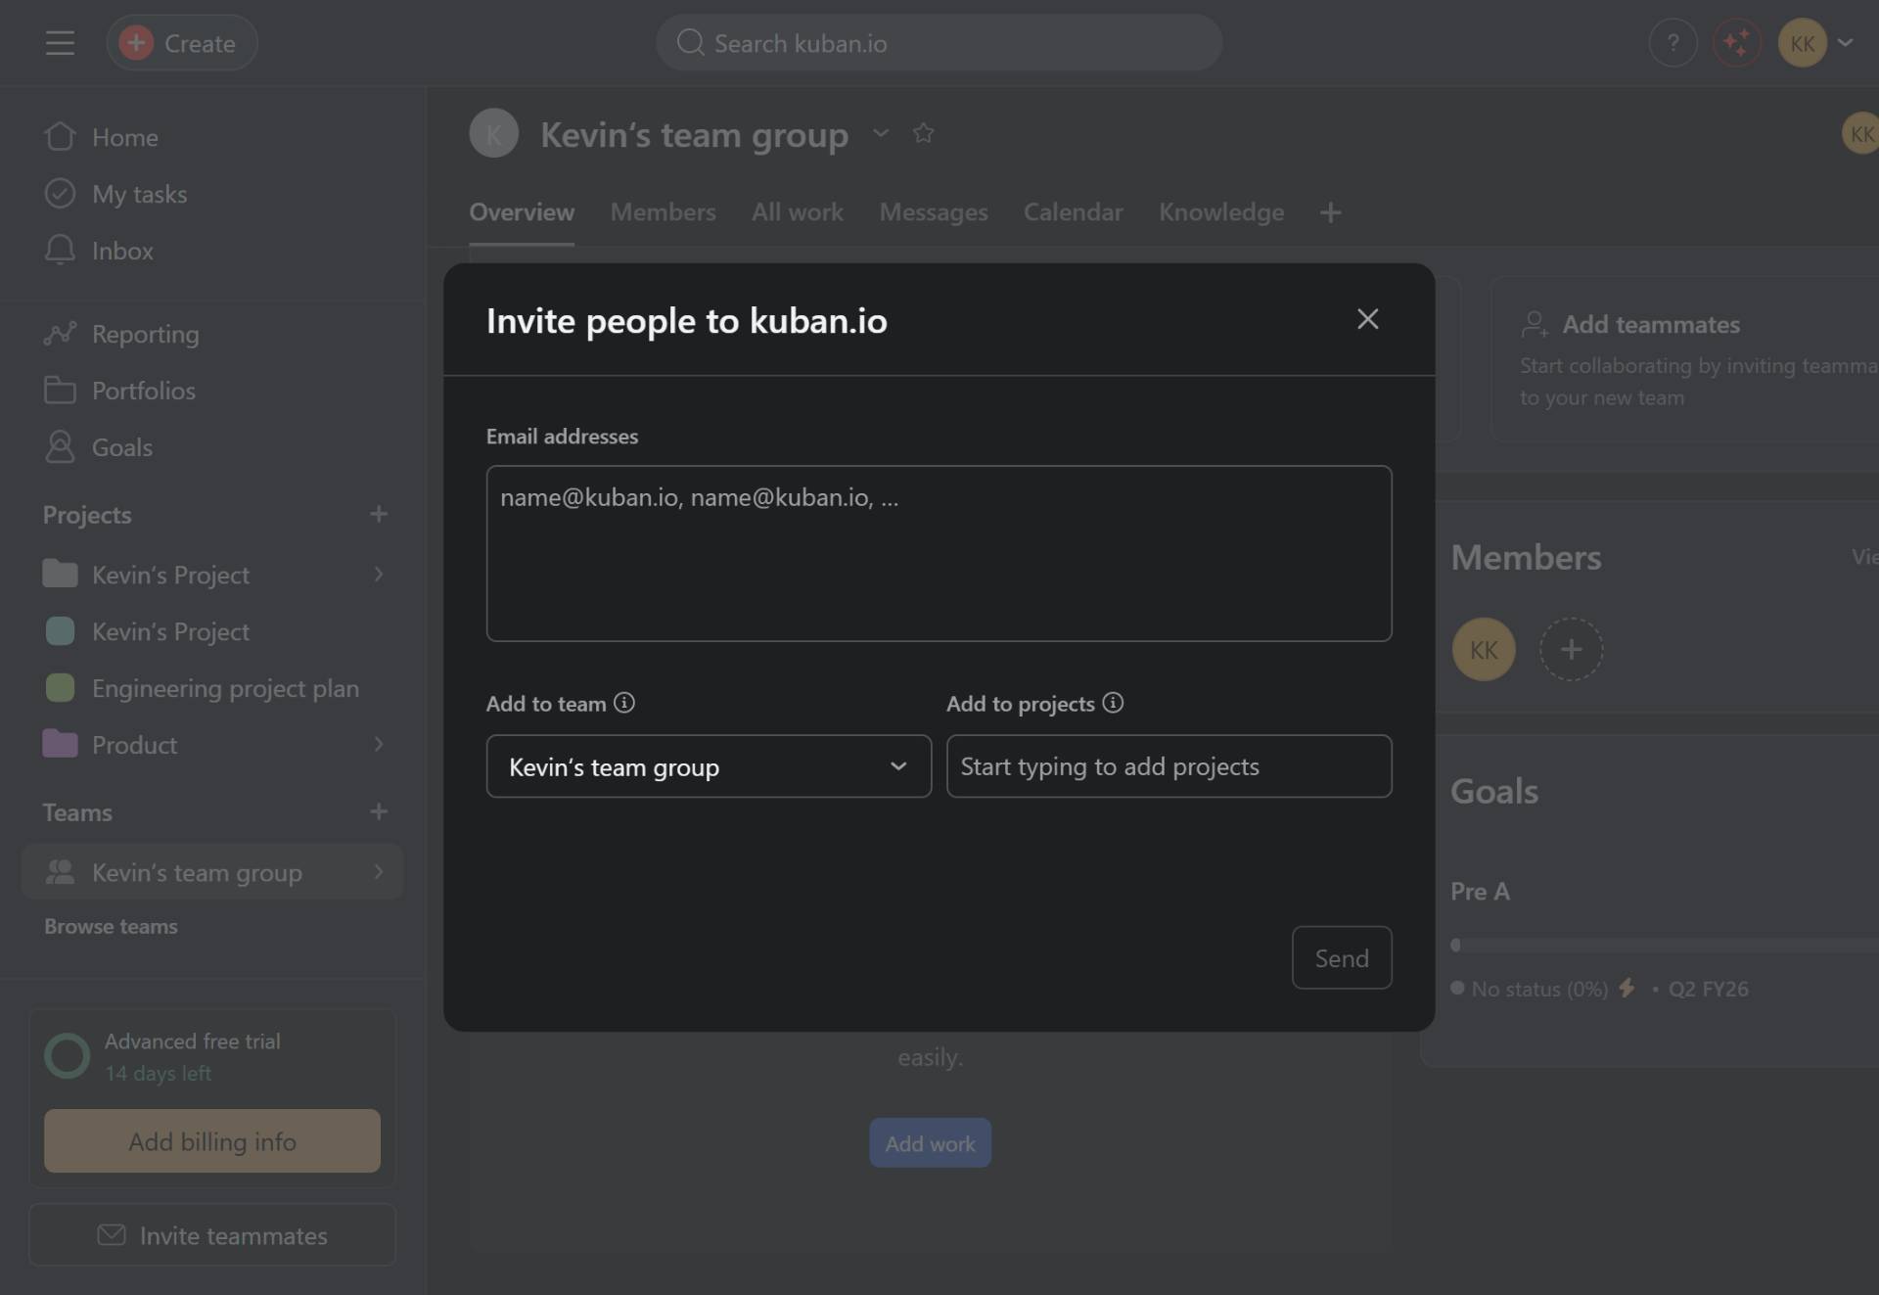Add a new project with plus icon
1879x1295 pixels.
379,514
